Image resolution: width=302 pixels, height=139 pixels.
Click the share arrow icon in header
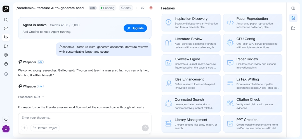(x=143, y=8)
